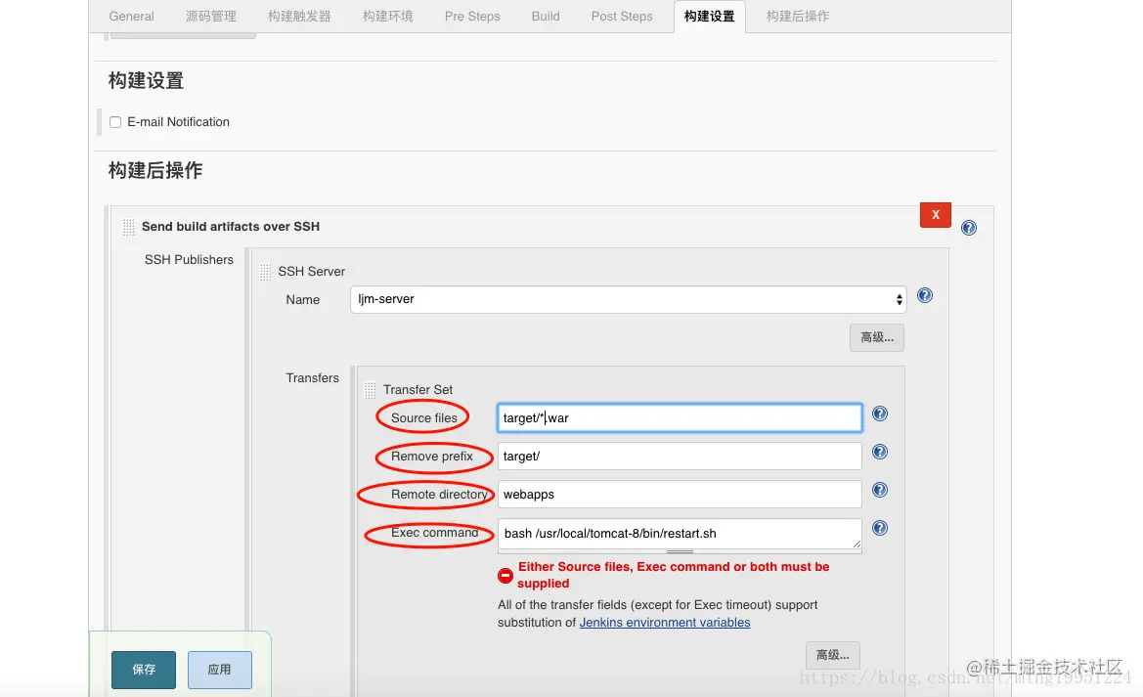Image resolution: width=1143 pixels, height=697 pixels.
Task: Click the 构建设置 section heading
Action: 146,80
